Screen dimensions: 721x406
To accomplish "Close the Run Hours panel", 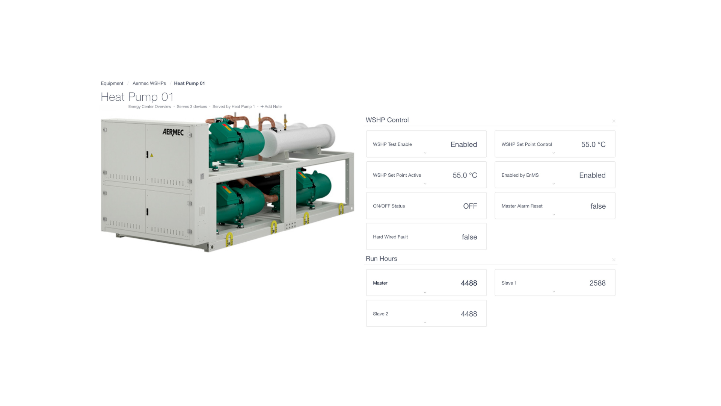I will coord(614,260).
